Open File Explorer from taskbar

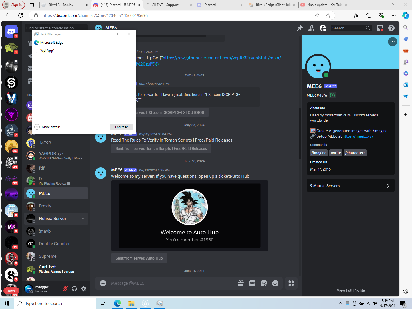131,303
